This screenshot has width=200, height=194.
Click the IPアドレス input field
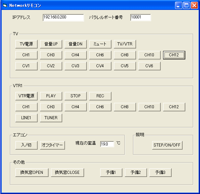point(63,18)
